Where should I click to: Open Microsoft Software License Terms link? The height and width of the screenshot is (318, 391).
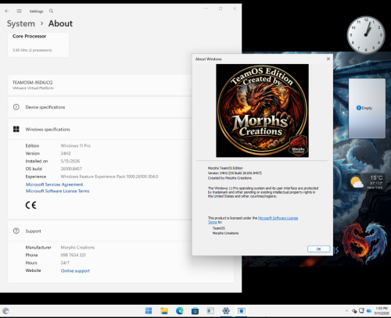click(57, 191)
